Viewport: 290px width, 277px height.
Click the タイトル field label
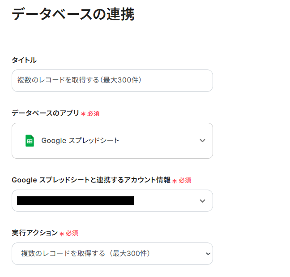coord(24,60)
